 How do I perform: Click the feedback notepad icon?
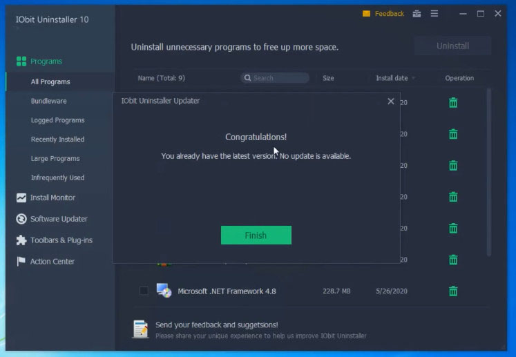tap(140, 329)
